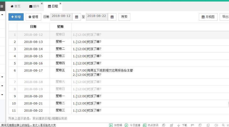Click the 17:00 weekly report schedule entry
Screen dimensions: 229x127
(x=103, y=70)
